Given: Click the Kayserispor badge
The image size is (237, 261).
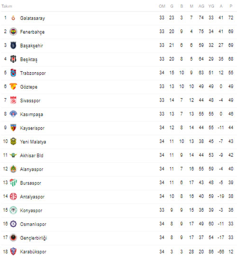Looking at the screenshot, I should coord(13,128).
